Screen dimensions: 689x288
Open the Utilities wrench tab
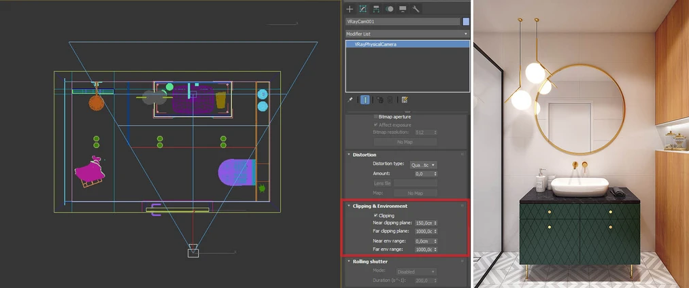click(416, 9)
